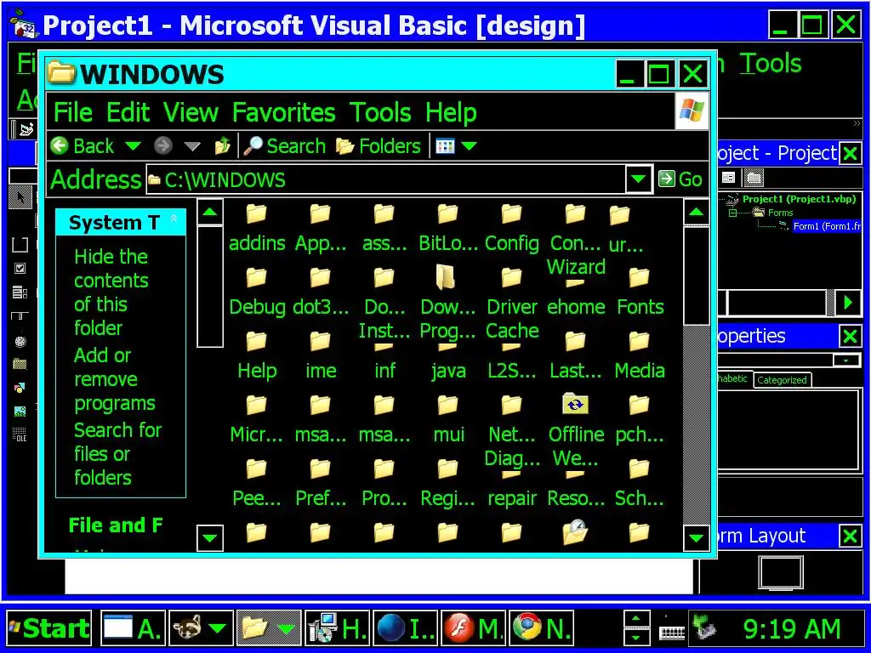The width and height of the screenshot is (871, 653).
Task: Select the DirListBox folder control in toolbox
Action: (x=20, y=364)
